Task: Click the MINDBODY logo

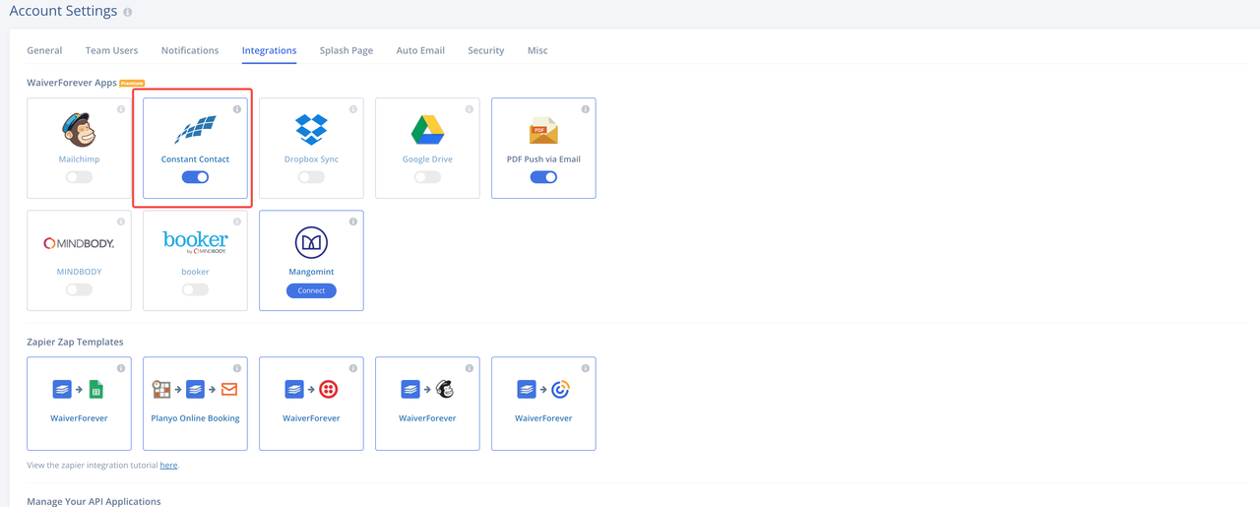Action: point(79,243)
